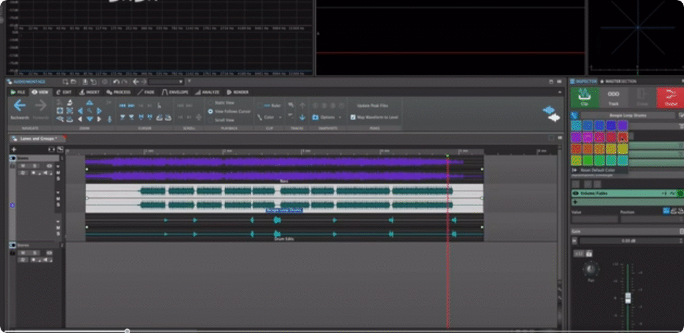Click the gain lock icon

pyautogui.click(x=589, y=253)
